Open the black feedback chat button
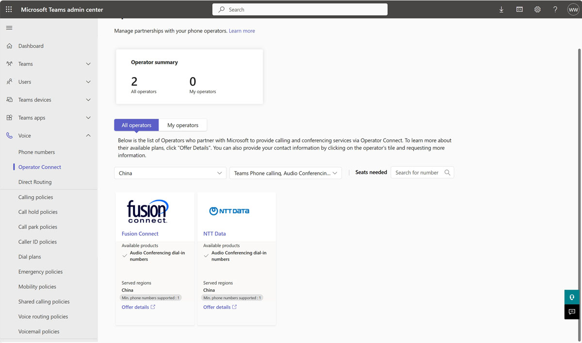The height and width of the screenshot is (343, 582). point(572,312)
